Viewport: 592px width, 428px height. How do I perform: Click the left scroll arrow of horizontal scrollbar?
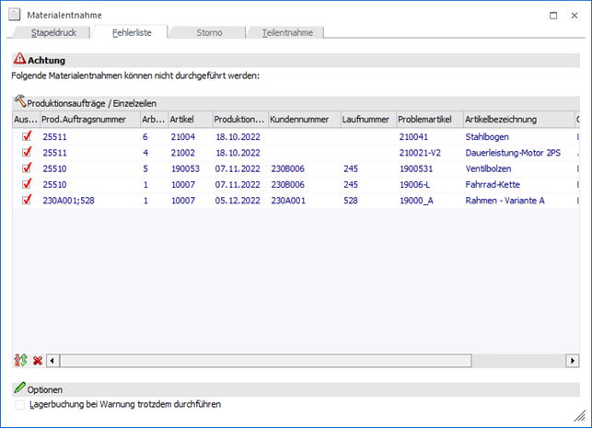click(x=52, y=360)
